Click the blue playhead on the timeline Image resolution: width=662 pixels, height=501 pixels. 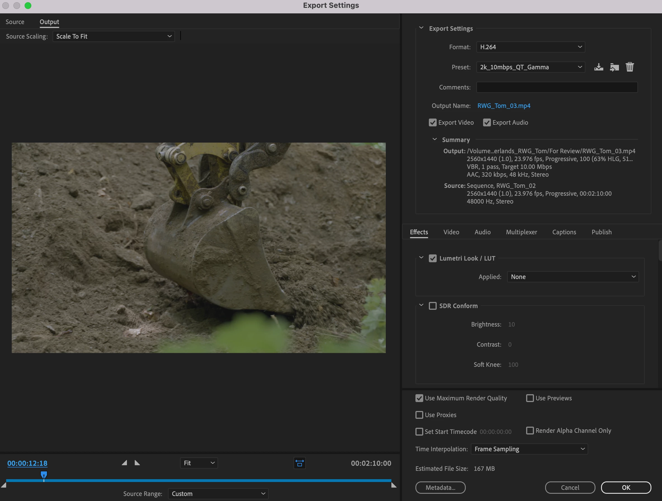pyautogui.click(x=44, y=475)
